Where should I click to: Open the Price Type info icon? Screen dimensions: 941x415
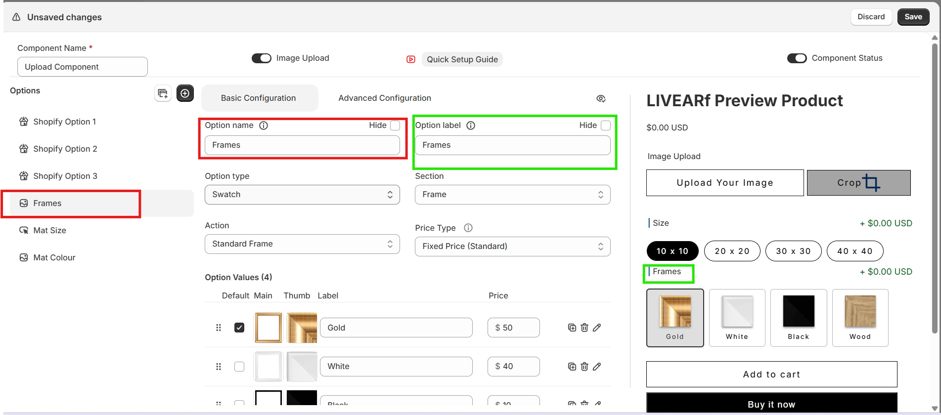click(468, 228)
